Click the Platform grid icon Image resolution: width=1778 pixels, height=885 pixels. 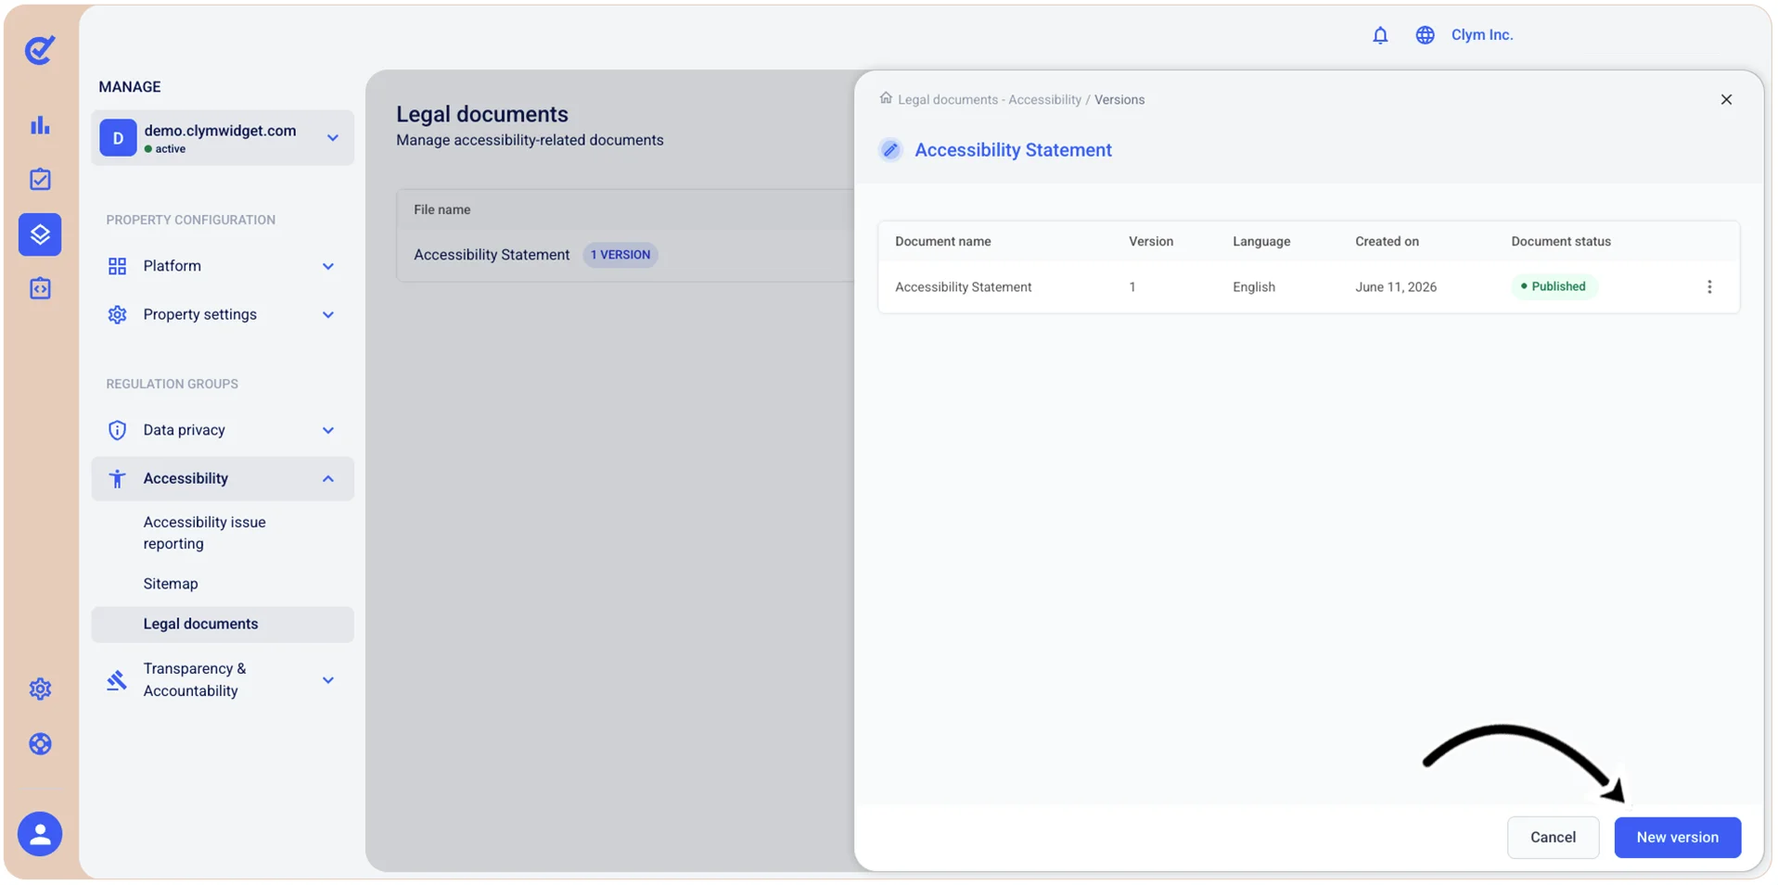point(117,267)
